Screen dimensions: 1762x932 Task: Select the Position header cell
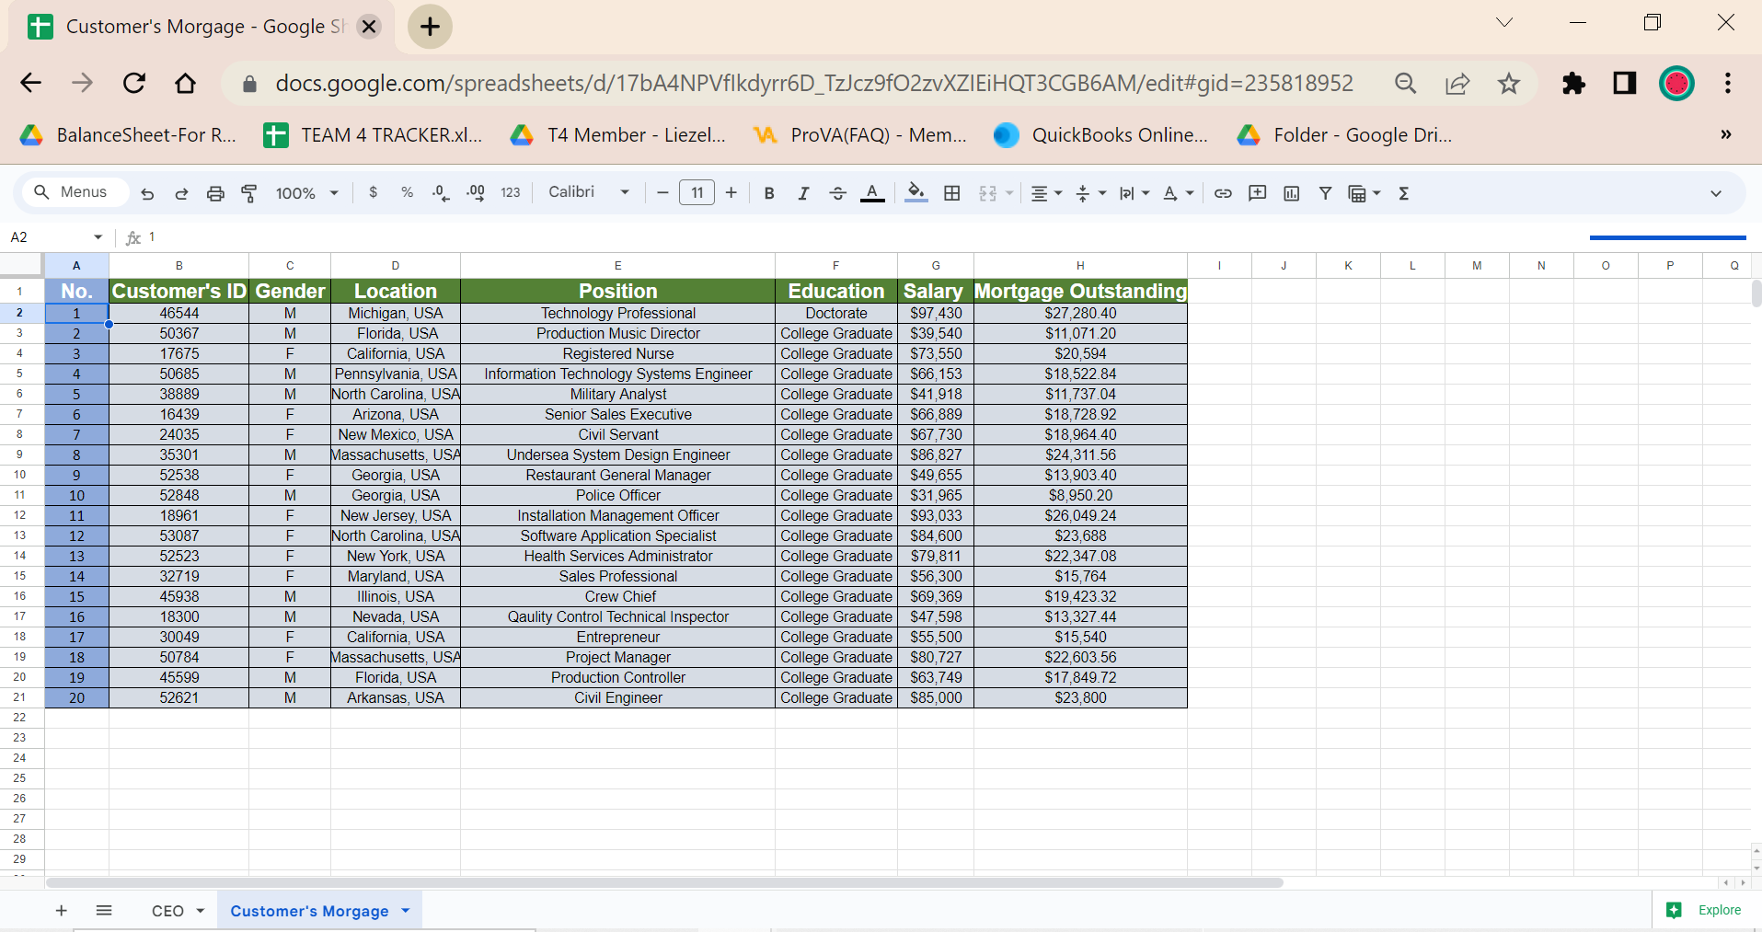click(617, 291)
